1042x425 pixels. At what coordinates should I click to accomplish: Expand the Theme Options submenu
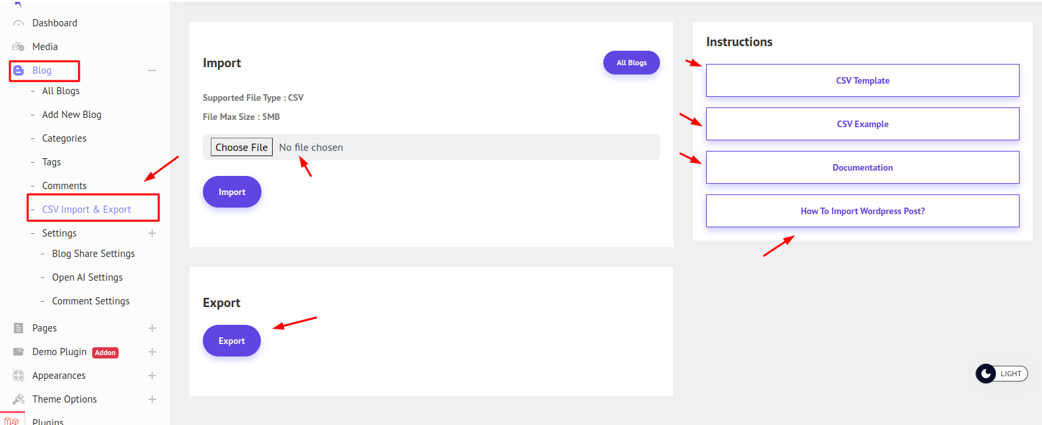tap(152, 399)
